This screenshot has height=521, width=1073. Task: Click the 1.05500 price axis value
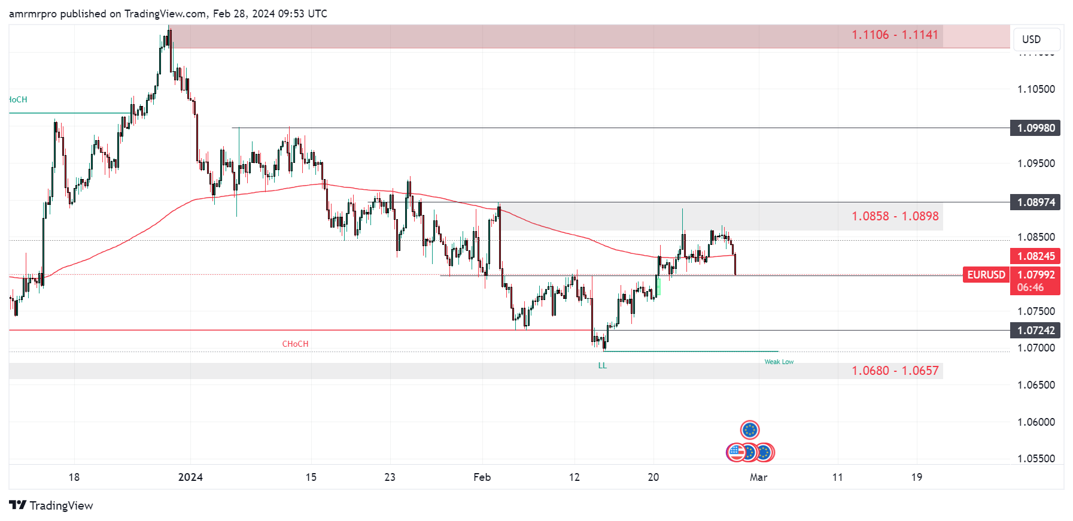click(x=1036, y=459)
